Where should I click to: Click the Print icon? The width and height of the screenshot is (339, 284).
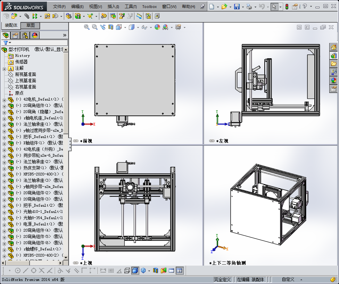[249, 7]
